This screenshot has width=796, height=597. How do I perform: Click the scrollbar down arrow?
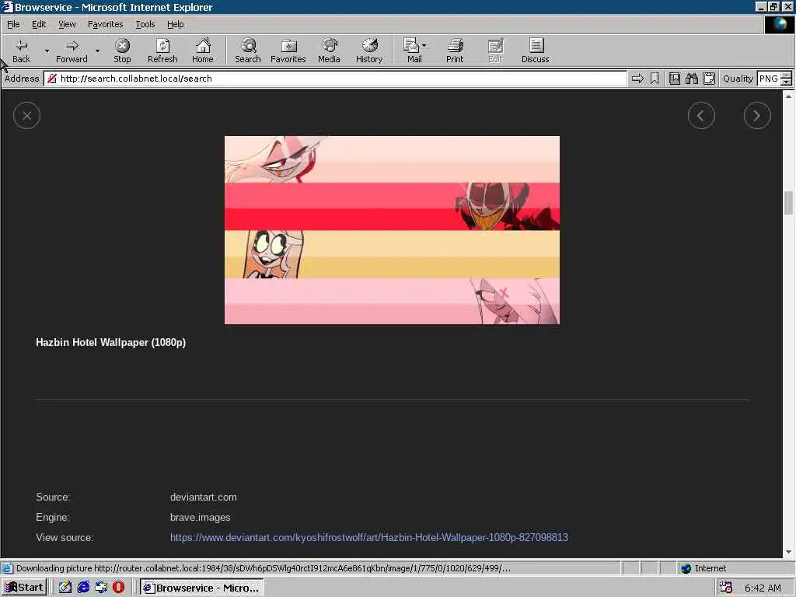pos(788,552)
